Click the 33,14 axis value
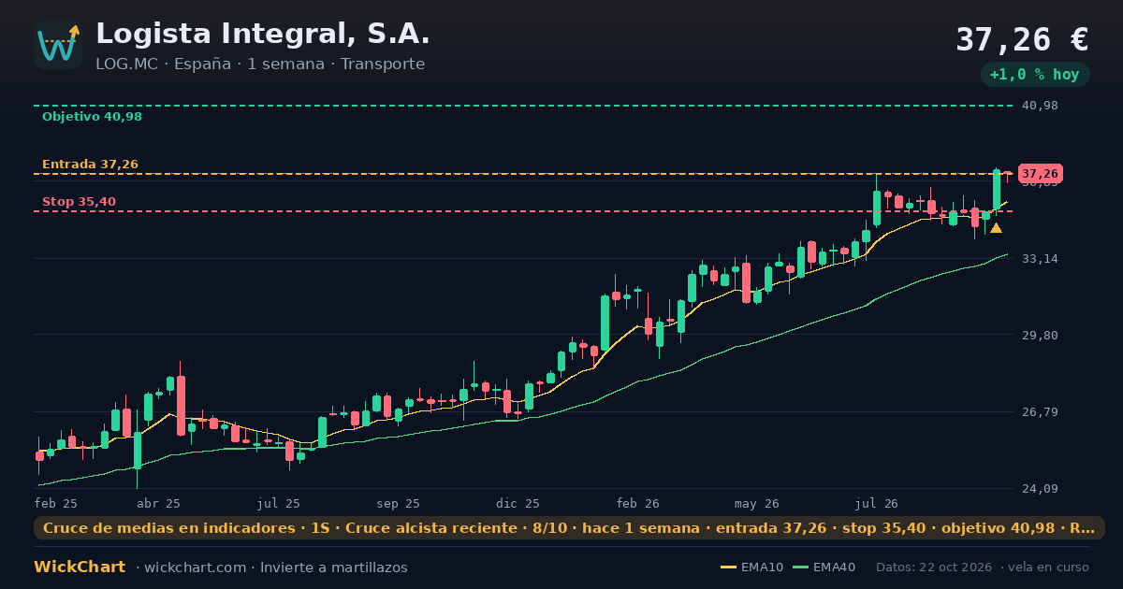1123x589 pixels. click(1040, 258)
